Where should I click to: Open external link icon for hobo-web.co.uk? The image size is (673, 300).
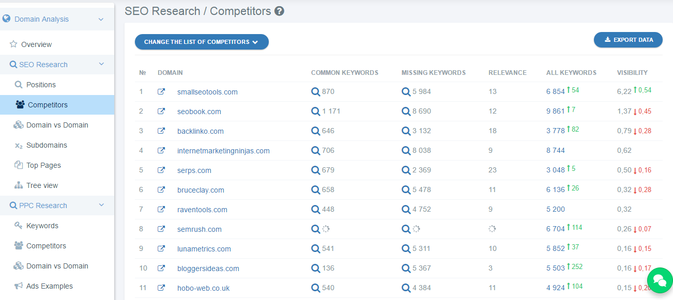(161, 288)
